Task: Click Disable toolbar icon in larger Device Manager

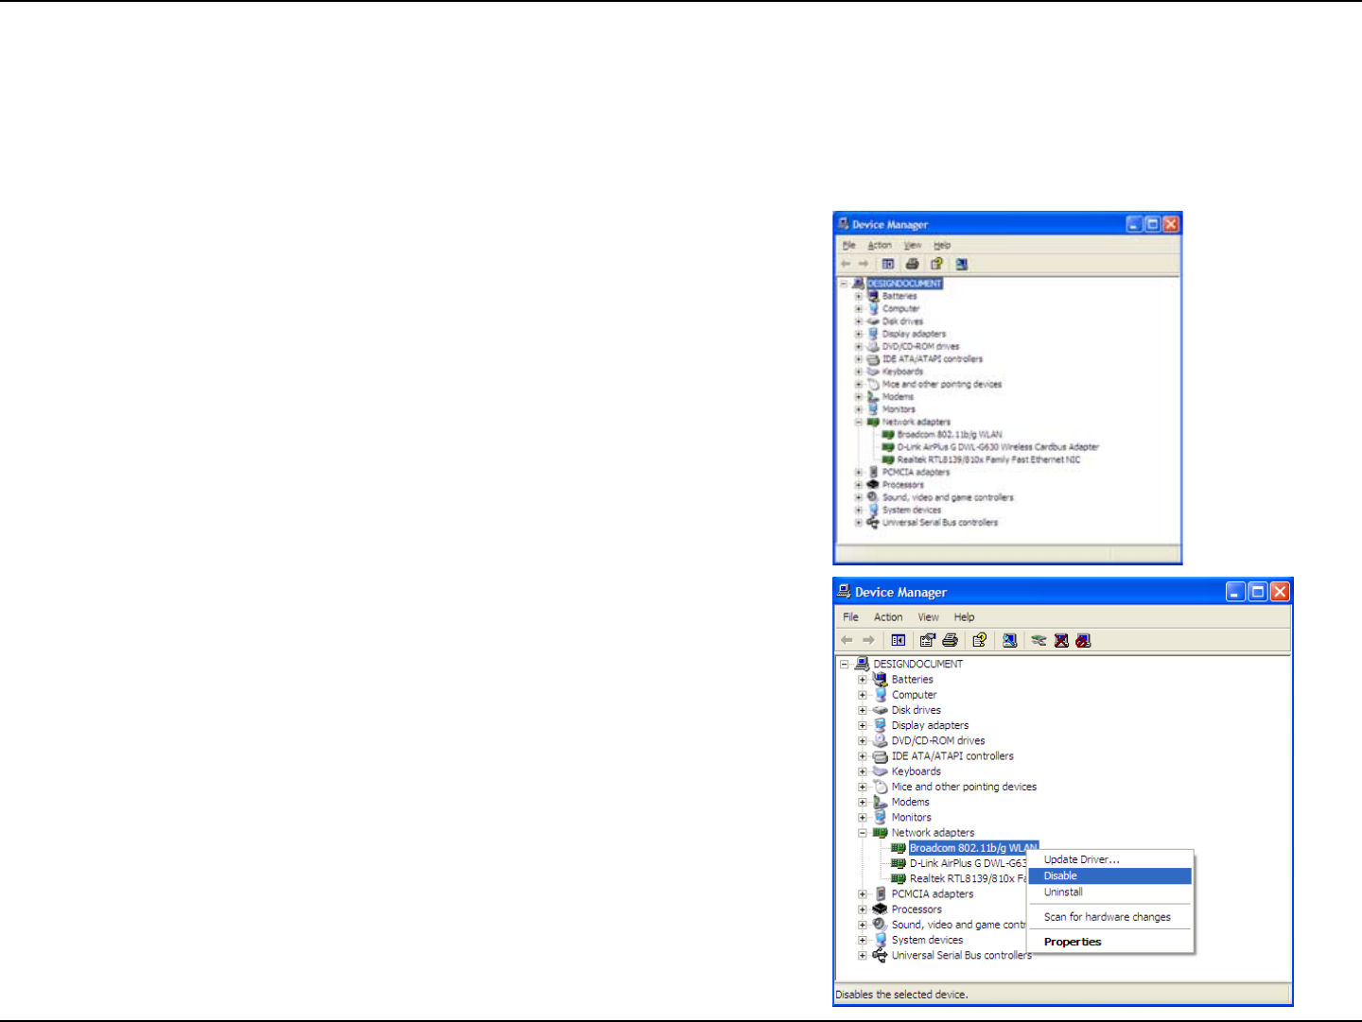Action: click(x=1084, y=640)
